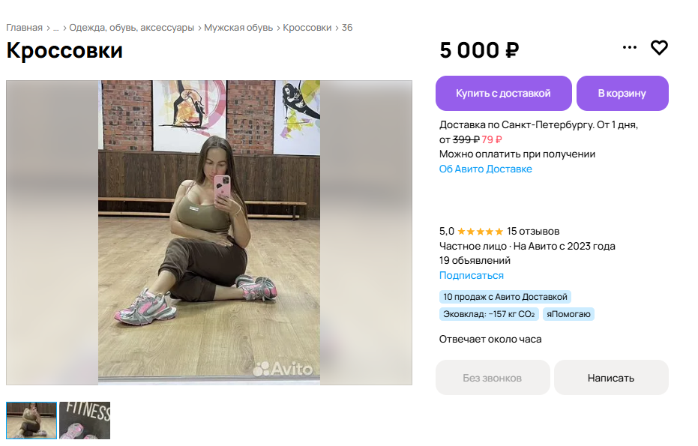Click the Эковклад CO₂ badge
Image resolution: width=698 pixels, height=446 pixels.
point(488,314)
